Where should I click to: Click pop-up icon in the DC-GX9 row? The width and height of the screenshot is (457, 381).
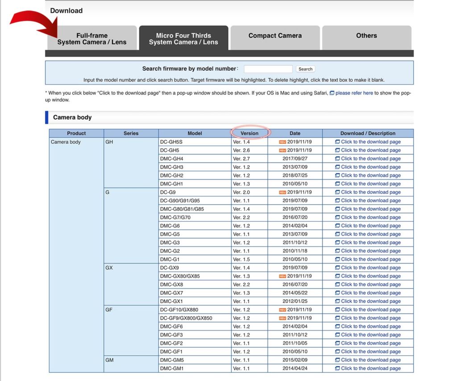tap(337, 268)
